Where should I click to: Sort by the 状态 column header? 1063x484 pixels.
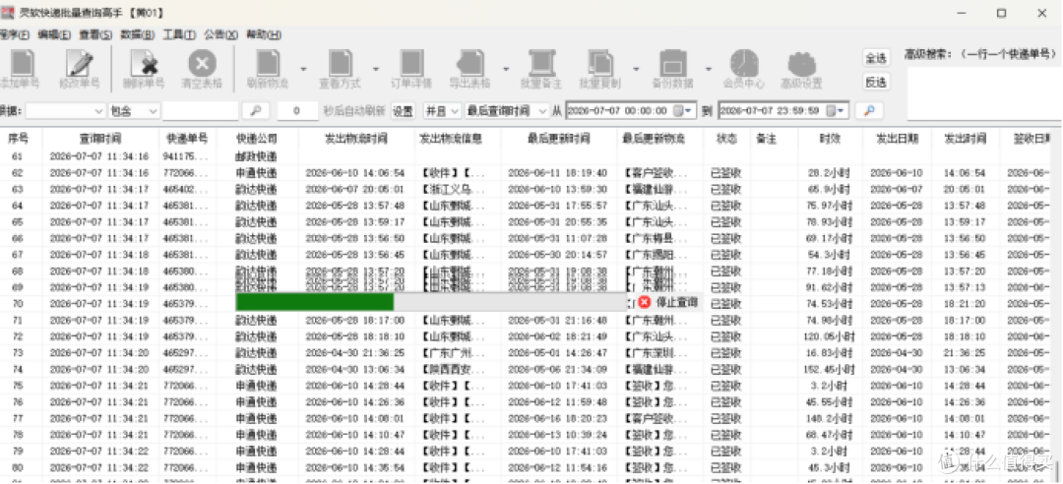click(726, 139)
